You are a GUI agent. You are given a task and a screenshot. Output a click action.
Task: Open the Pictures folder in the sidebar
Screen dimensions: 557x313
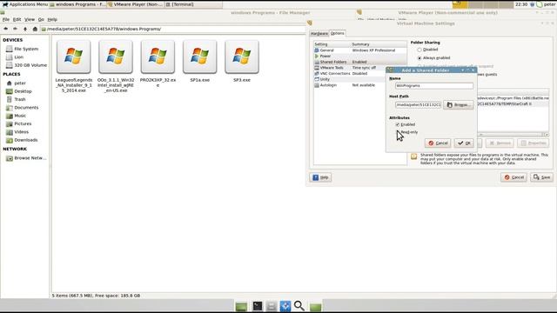(19, 123)
